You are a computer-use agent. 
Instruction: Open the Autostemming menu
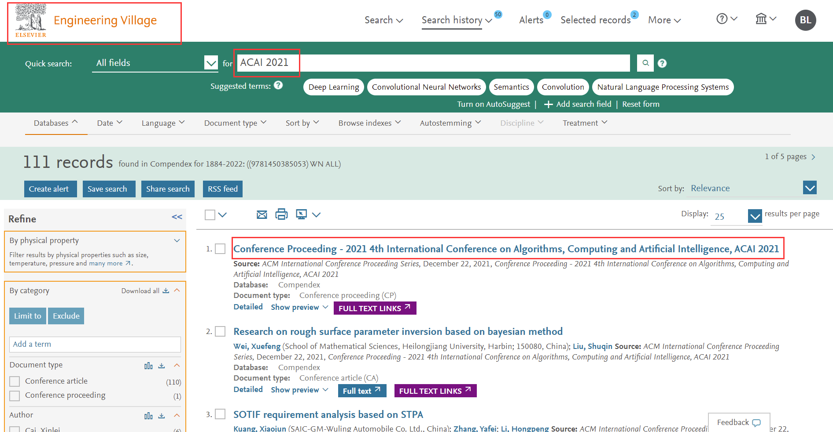tap(450, 123)
